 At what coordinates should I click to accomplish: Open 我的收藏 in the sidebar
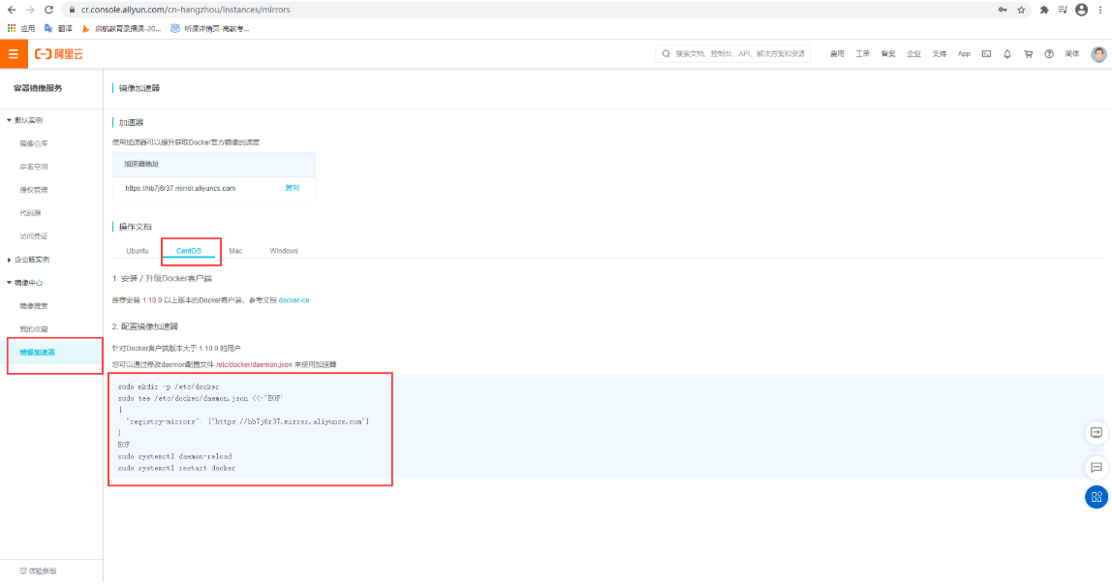point(34,329)
